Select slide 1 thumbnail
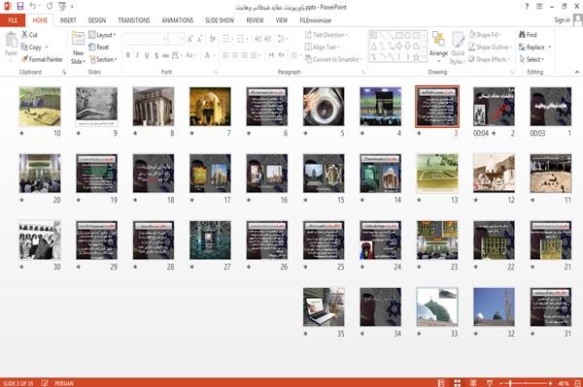The width and height of the screenshot is (583, 387). (x=551, y=107)
